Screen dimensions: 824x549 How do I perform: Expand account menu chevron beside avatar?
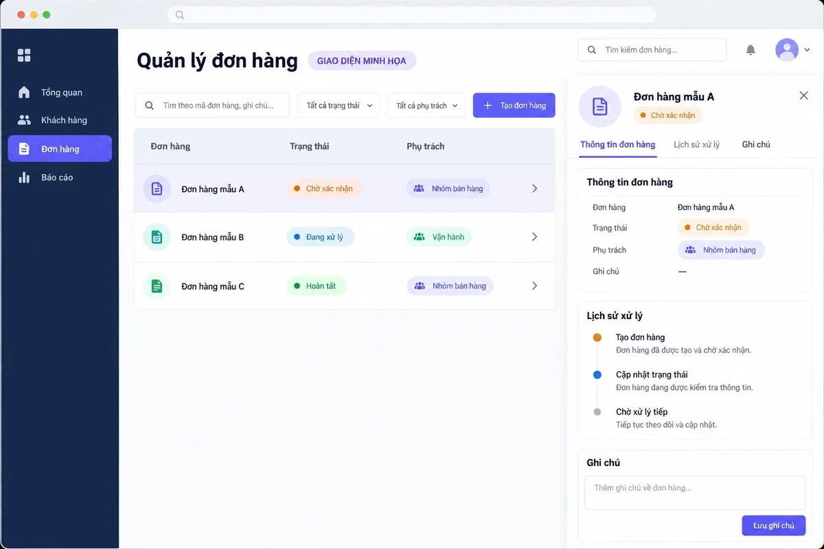[807, 50]
